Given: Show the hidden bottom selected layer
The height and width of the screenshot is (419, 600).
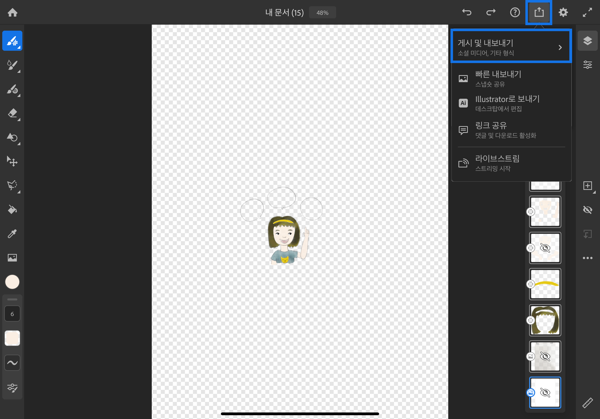Looking at the screenshot, I should [x=545, y=393].
